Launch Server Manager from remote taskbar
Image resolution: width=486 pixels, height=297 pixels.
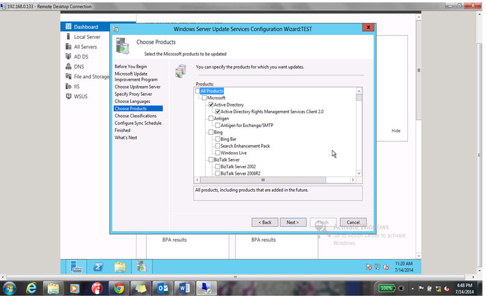click(76, 266)
